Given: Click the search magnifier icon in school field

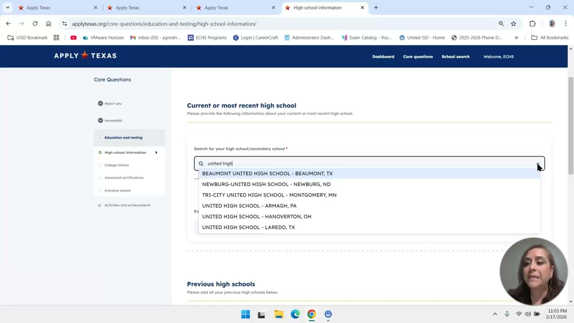Looking at the screenshot, I should click(x=201, y=164).
